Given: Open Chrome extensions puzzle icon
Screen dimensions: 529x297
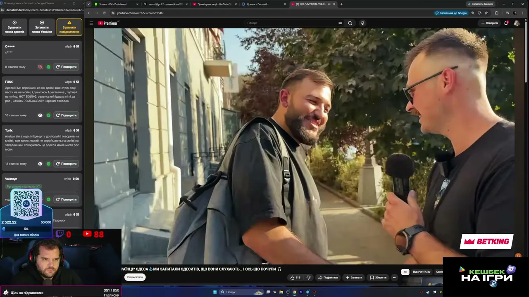Looking at the screenshot, I should (497, 13).
